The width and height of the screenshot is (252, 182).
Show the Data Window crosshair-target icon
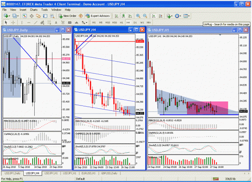[x=31, y=16]
